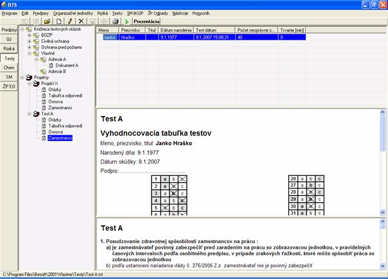Screen dimensions: 388x279
Task: Select Osnova under Test A
Action: pos(55,132)
